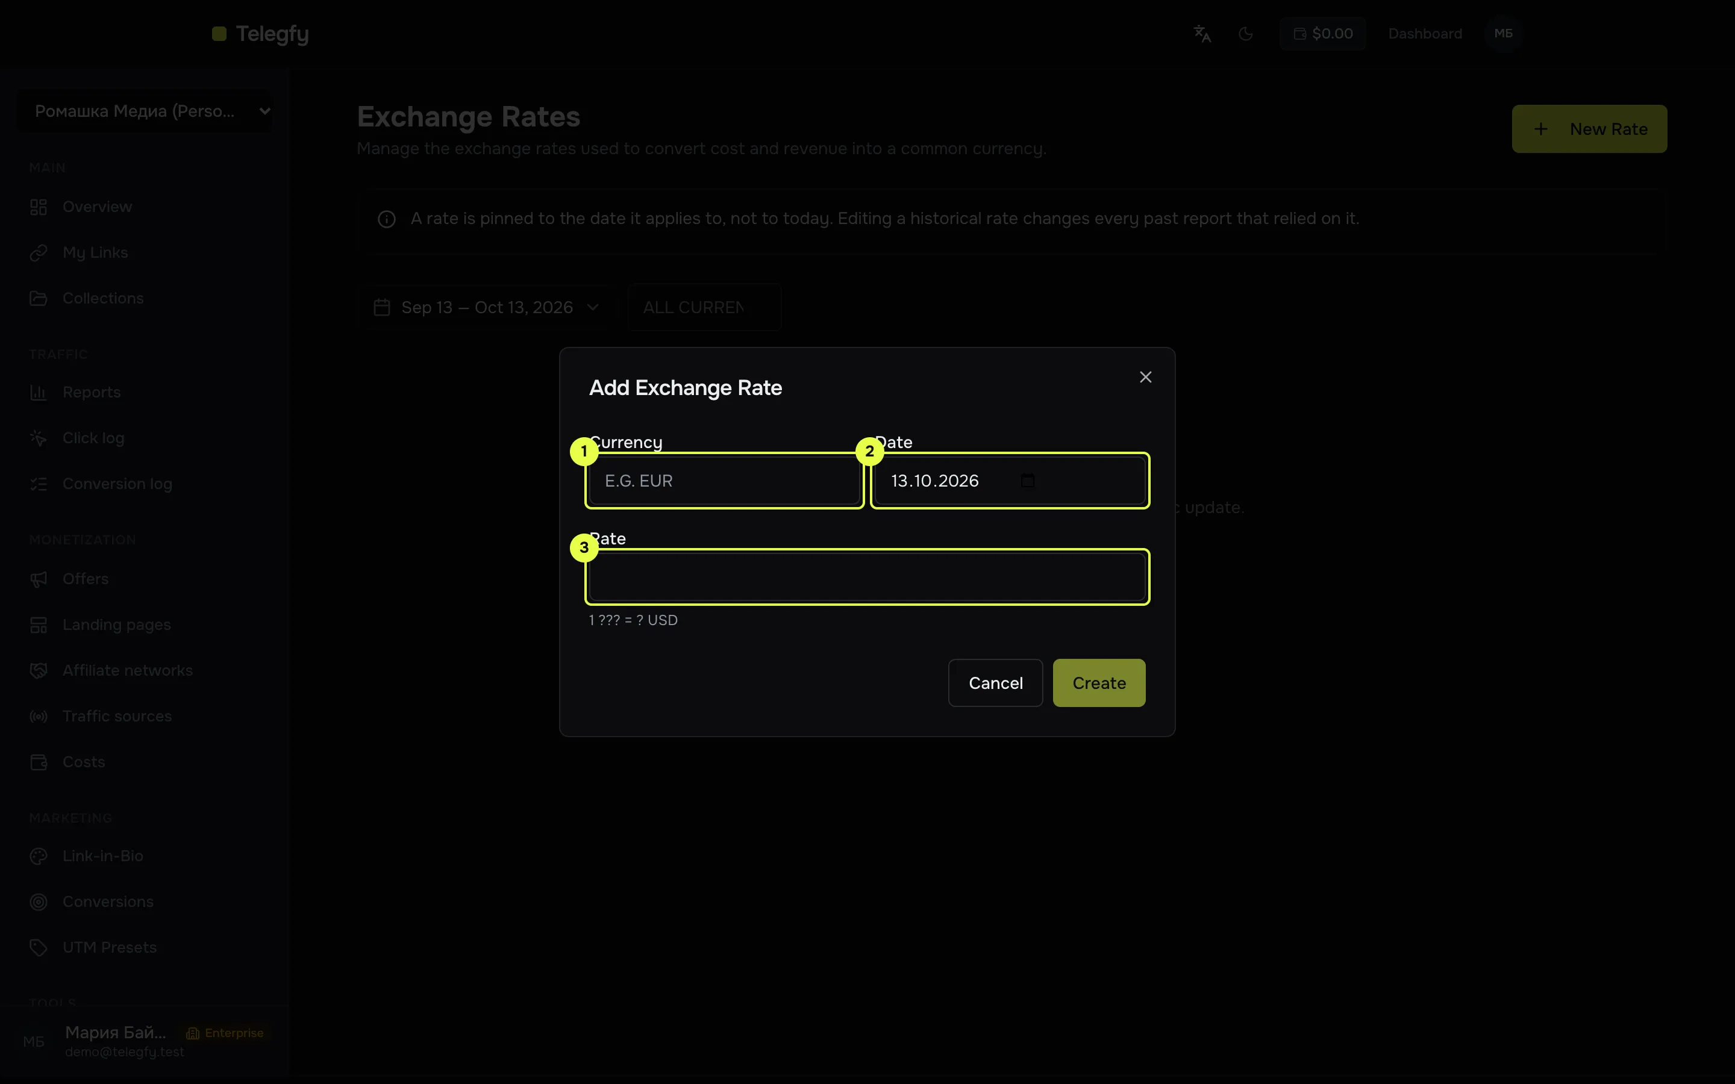The height and width of the screenshot is (1084, 1735).
Task: Click the Cancel button
Action: 995,682
